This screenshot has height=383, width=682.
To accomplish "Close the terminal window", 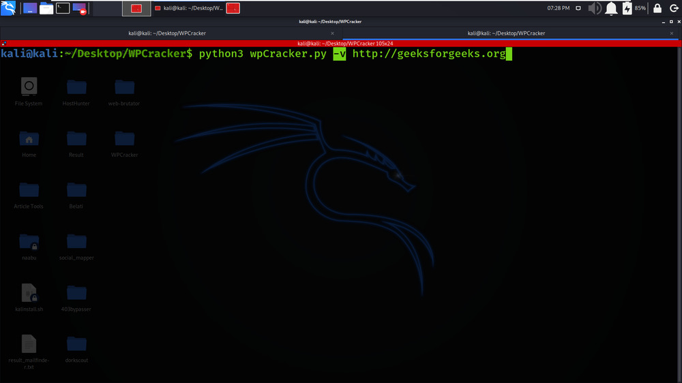I will (x=679, y=22).
